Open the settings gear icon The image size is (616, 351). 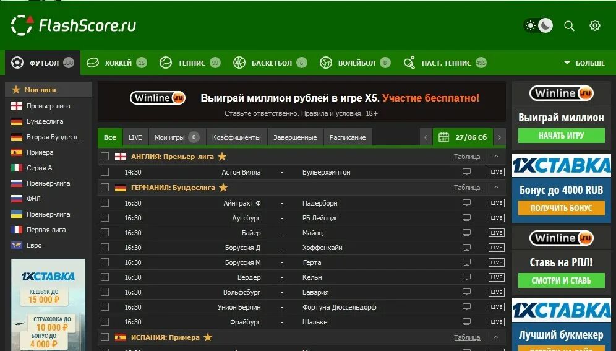coord(595,25)
